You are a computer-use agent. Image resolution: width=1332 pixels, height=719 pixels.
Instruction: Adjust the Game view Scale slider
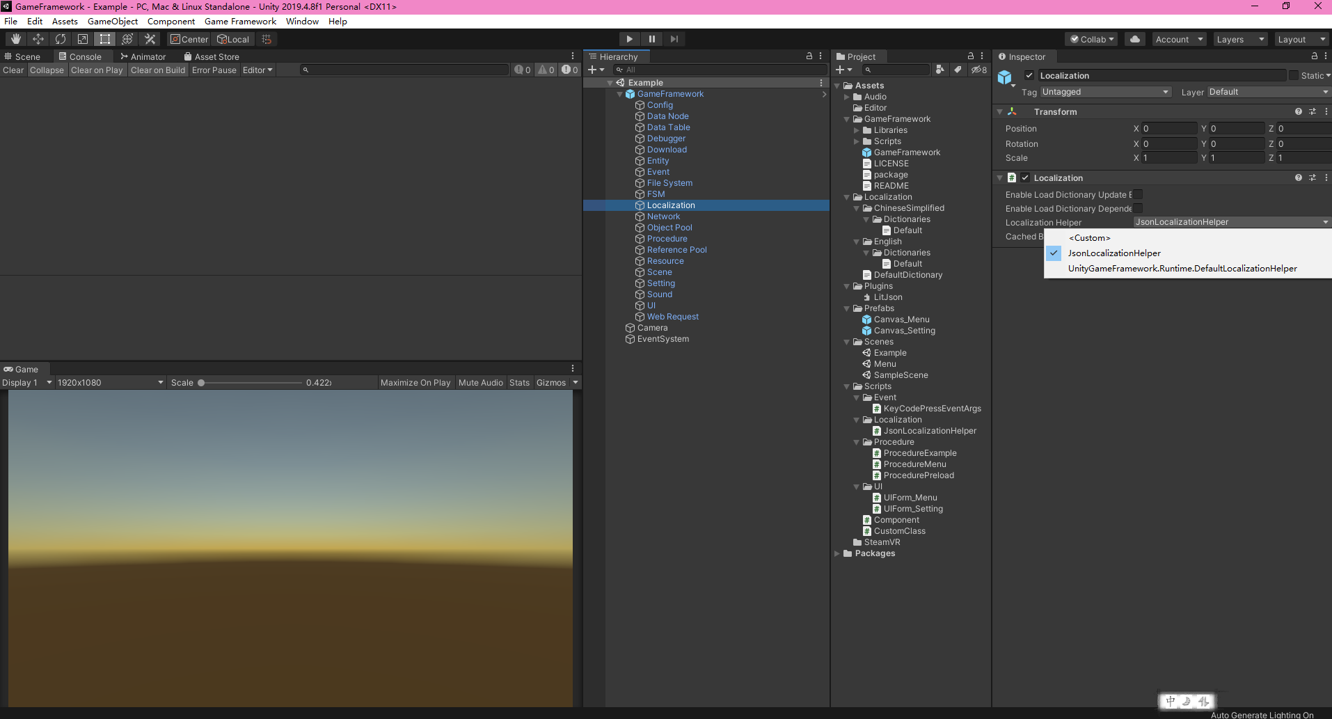(201, 382)
